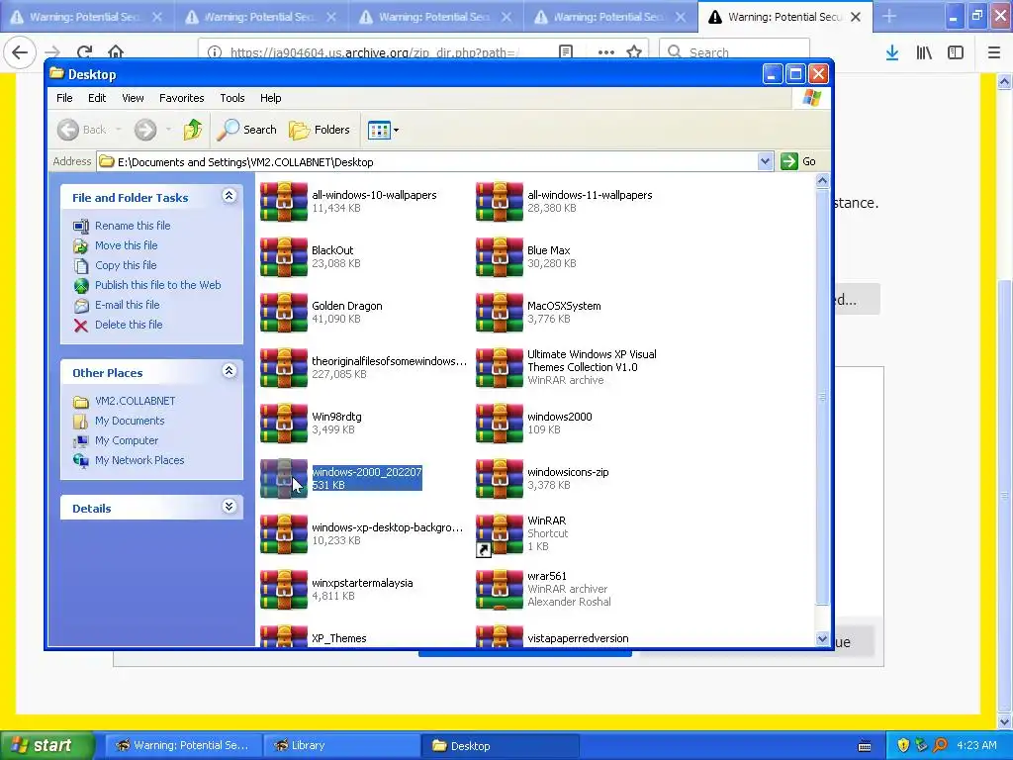Image resolution: width=1013 pixels, height=760 pixels.
Task: Select Ultimate Windows XP Visual Themes archive icon
Action: (x=500, y=367)
